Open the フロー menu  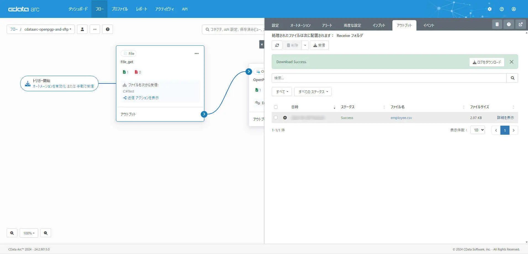coord(99,9)
